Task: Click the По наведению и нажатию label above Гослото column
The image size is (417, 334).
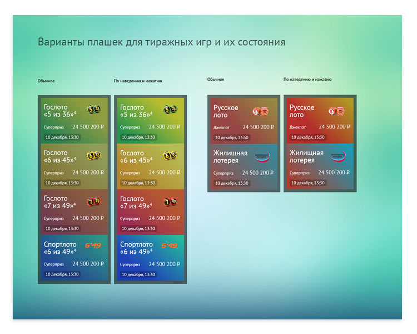Action: (138, 81)
